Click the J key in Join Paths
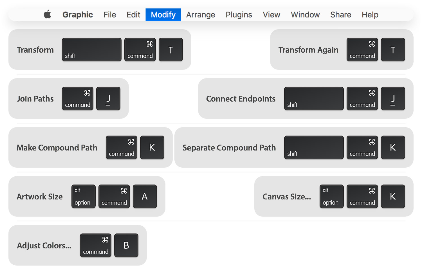 click(x=108, y=99)
